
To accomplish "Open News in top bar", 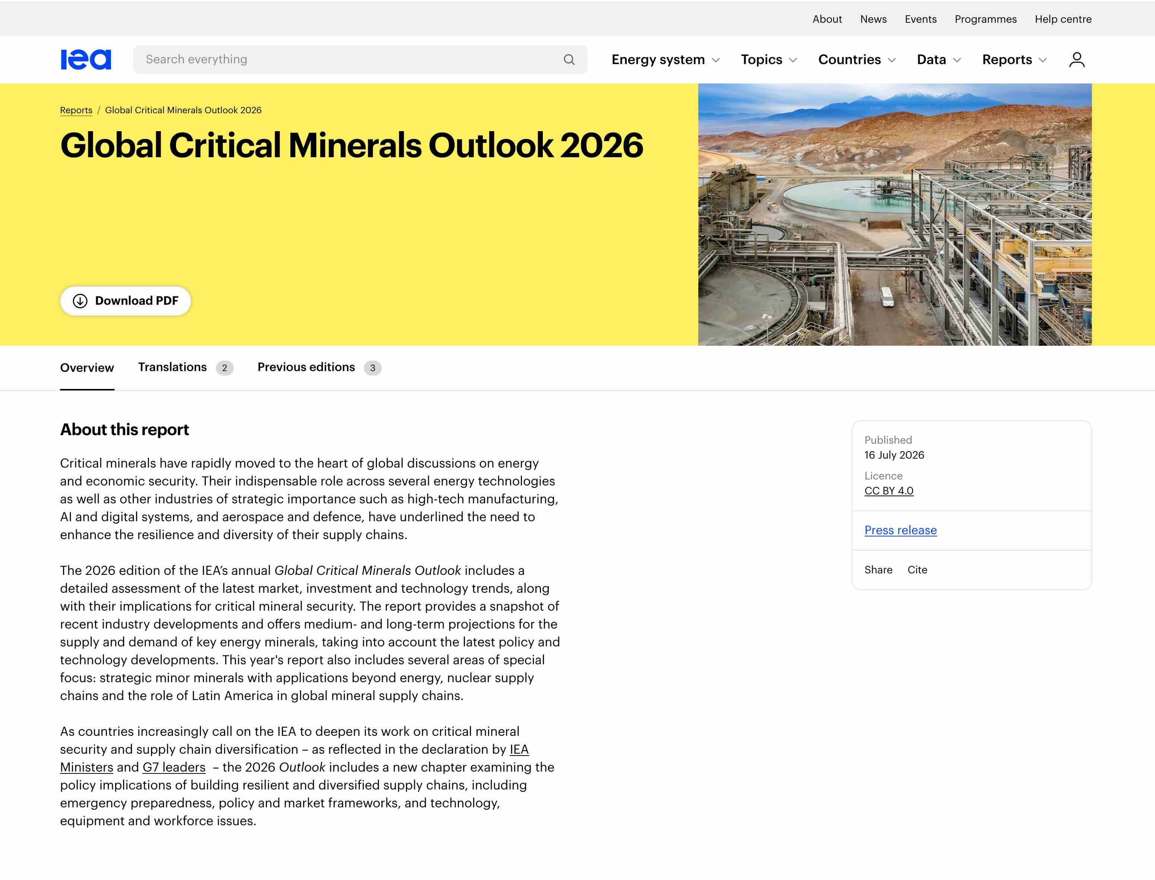I will (873, 19).
